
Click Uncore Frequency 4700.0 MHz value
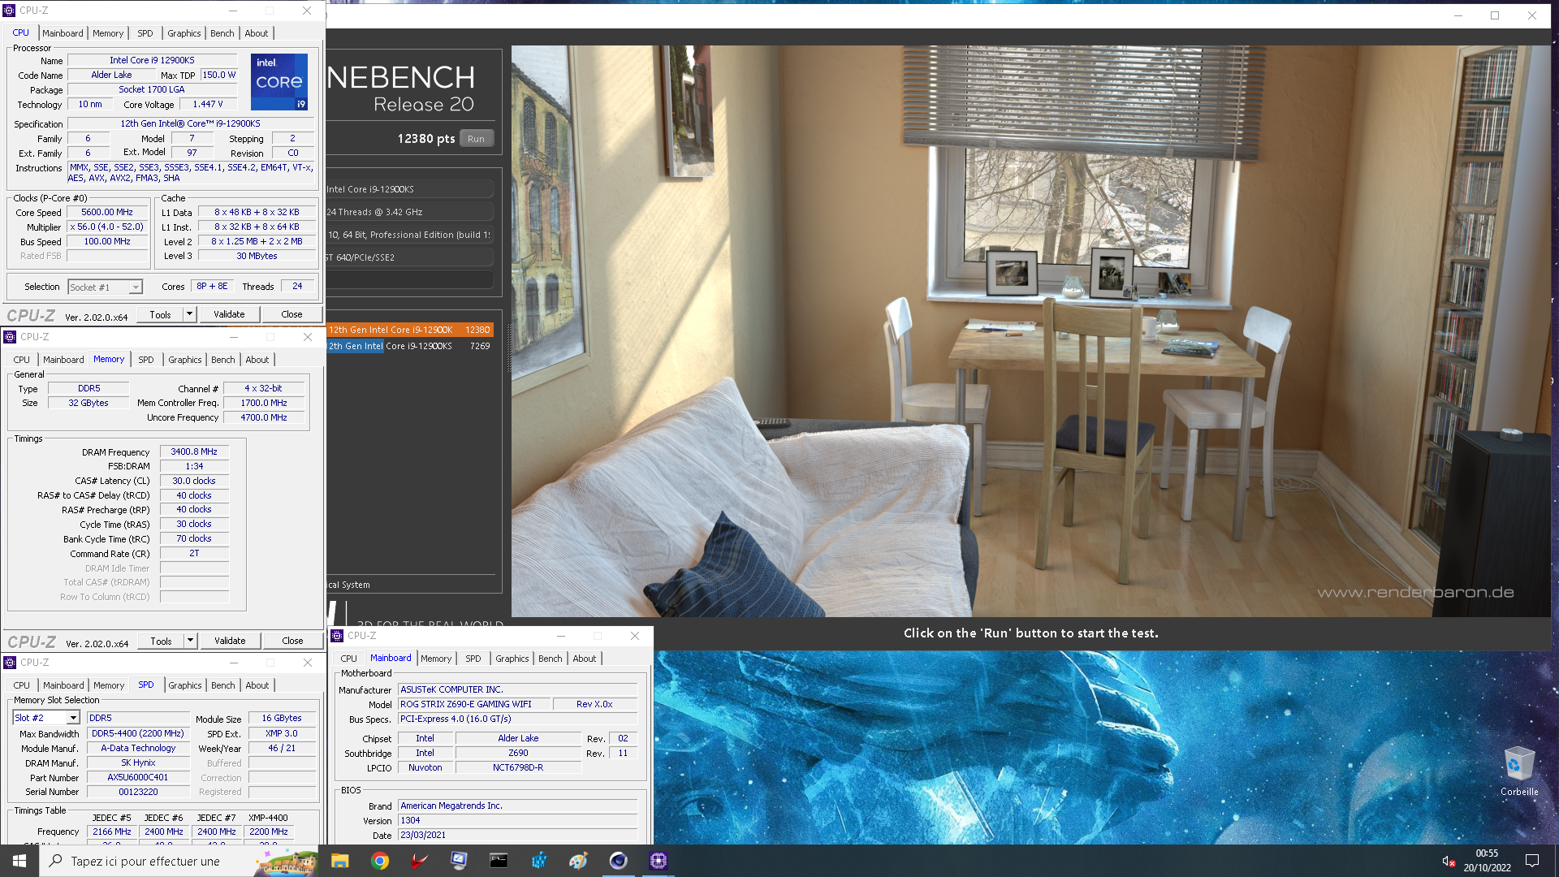coord(264,418)
